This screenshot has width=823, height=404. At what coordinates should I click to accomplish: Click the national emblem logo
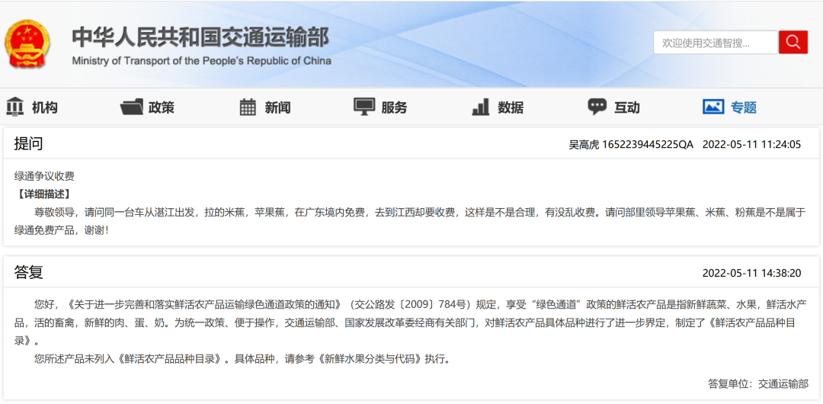pos(27,43)
